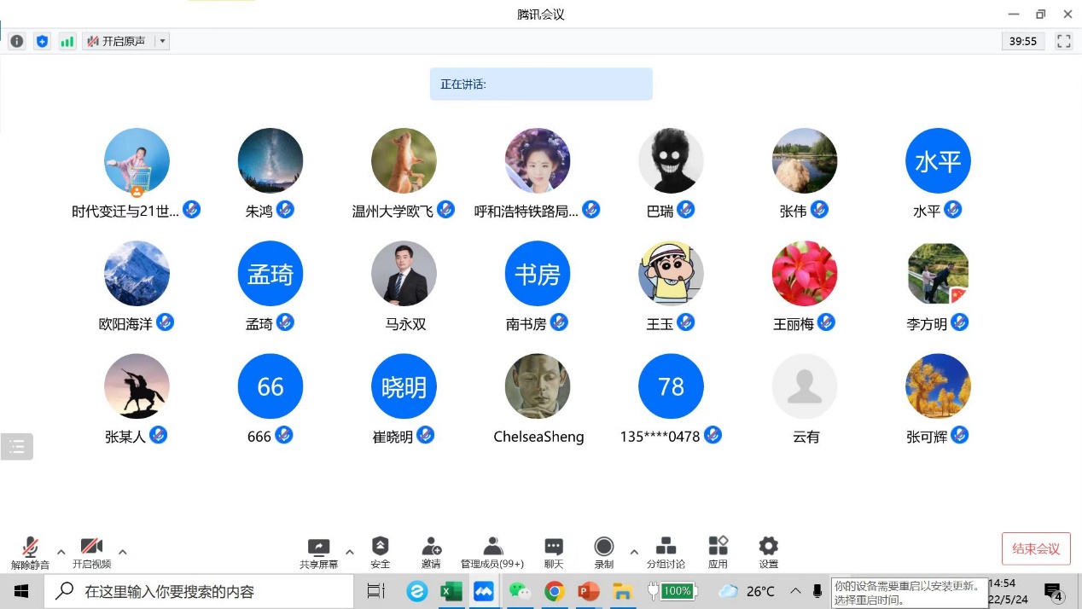Enable original sound (开启原声)
The width and height of the screenshot is (1082, 609).
(118, 41)
